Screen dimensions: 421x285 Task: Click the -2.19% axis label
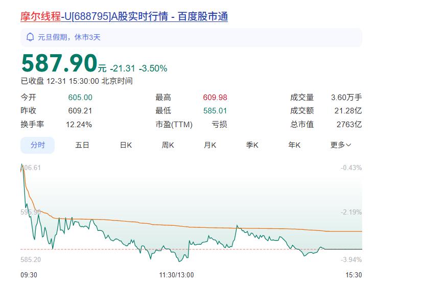352,212
